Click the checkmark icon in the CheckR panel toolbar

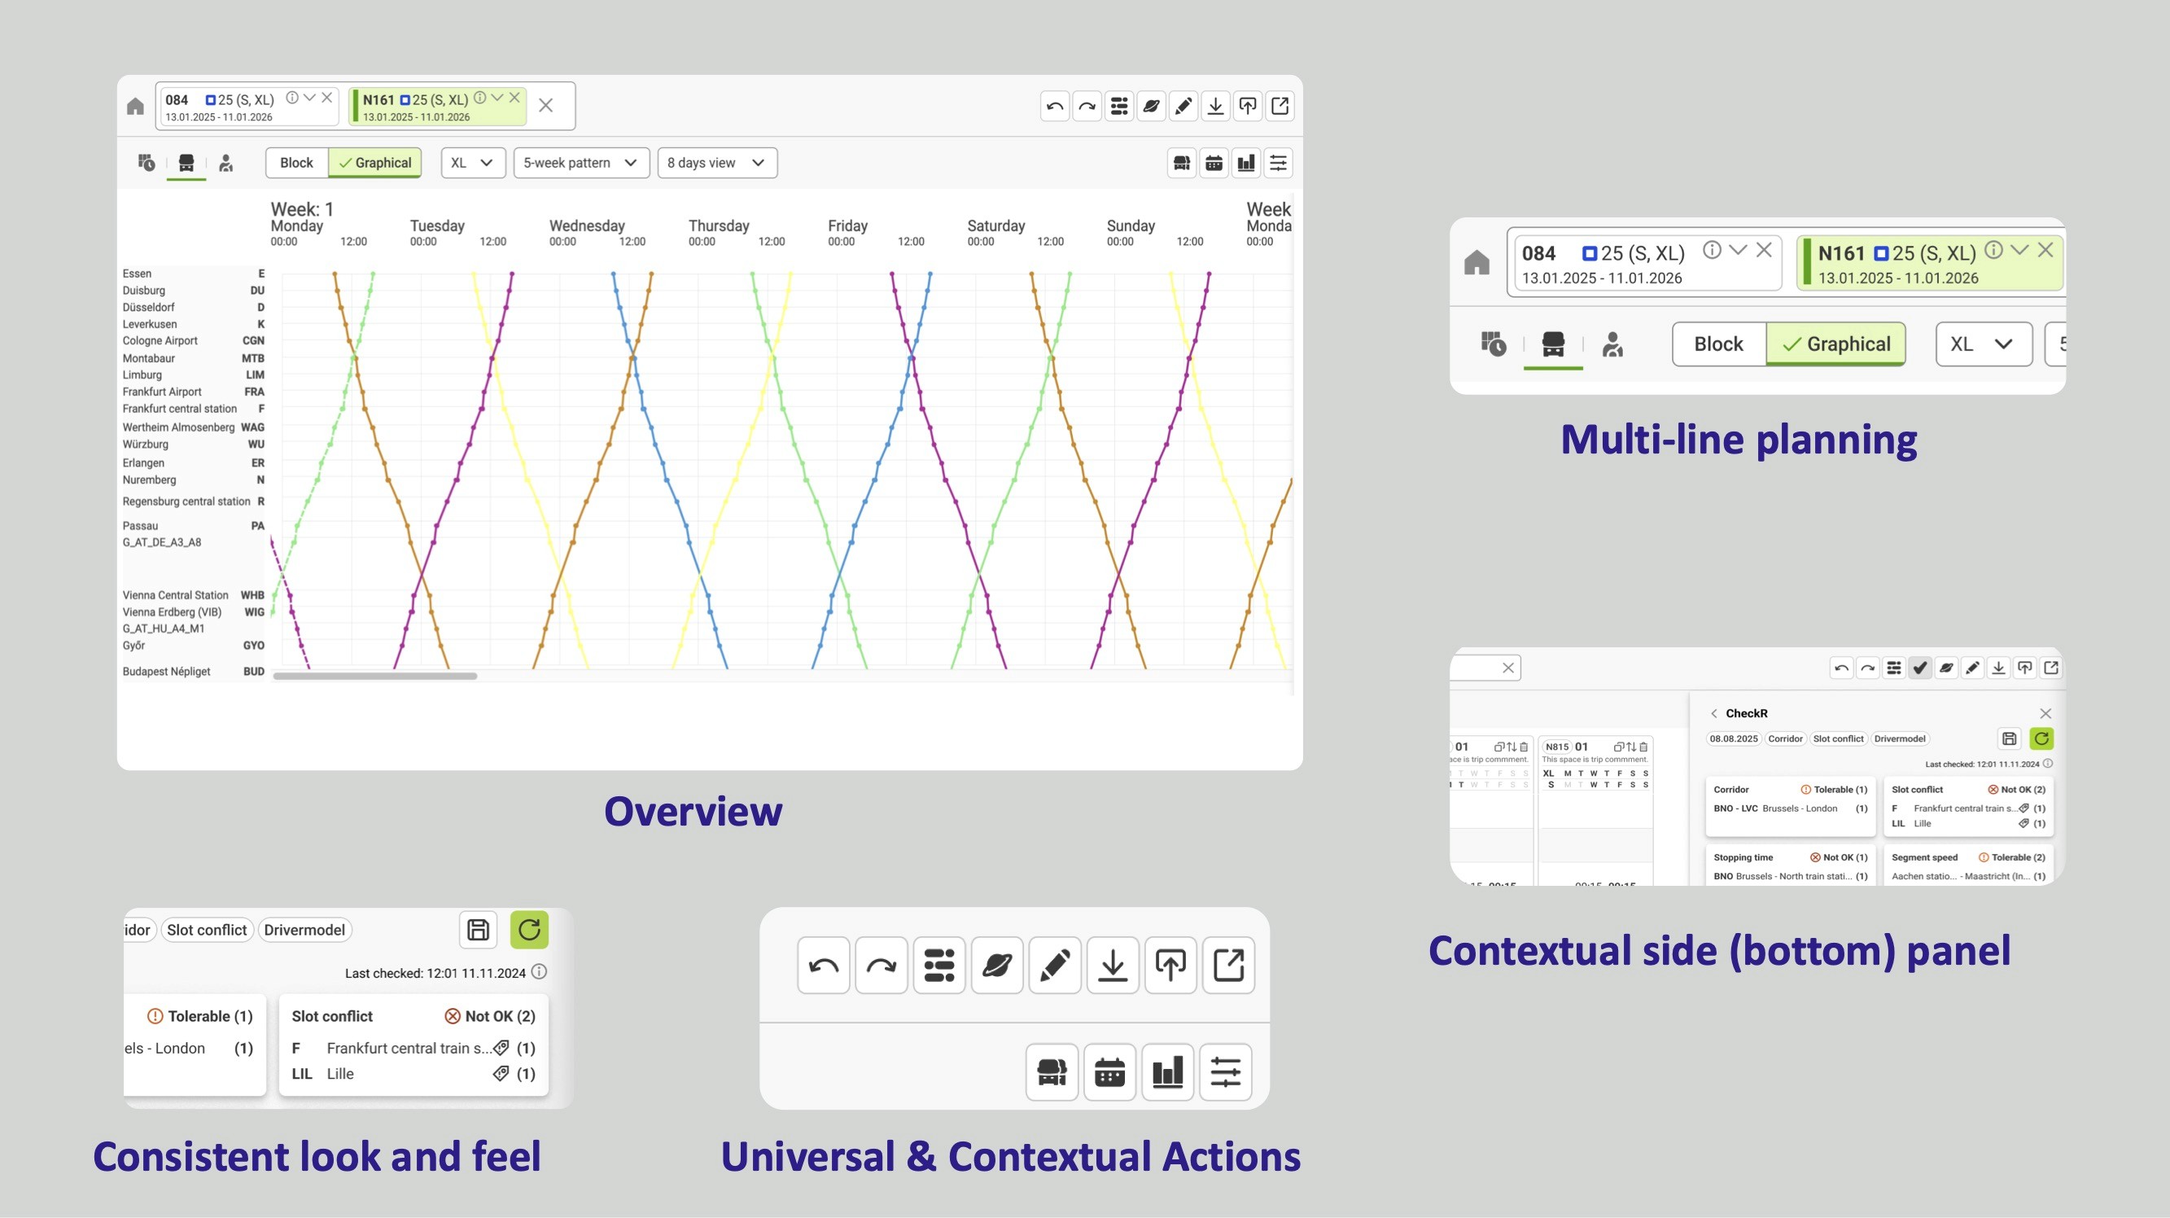(1920, 668)
